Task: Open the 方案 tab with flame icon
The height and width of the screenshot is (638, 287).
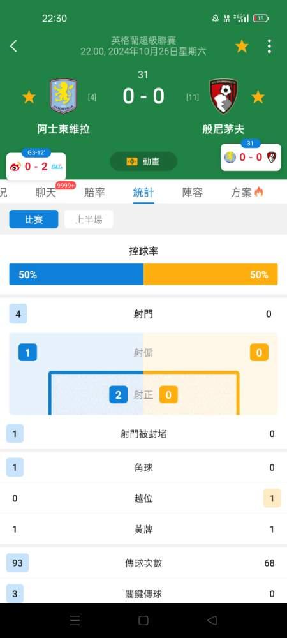Action: tap(247, 193)
